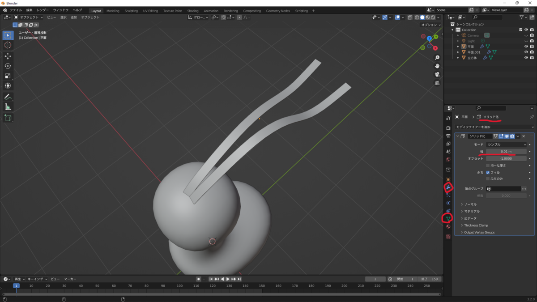Image resolution: width=537 pixels, height=302 pixels.
Task: Open the Particles properties tab
Action: tap(448, 196)
